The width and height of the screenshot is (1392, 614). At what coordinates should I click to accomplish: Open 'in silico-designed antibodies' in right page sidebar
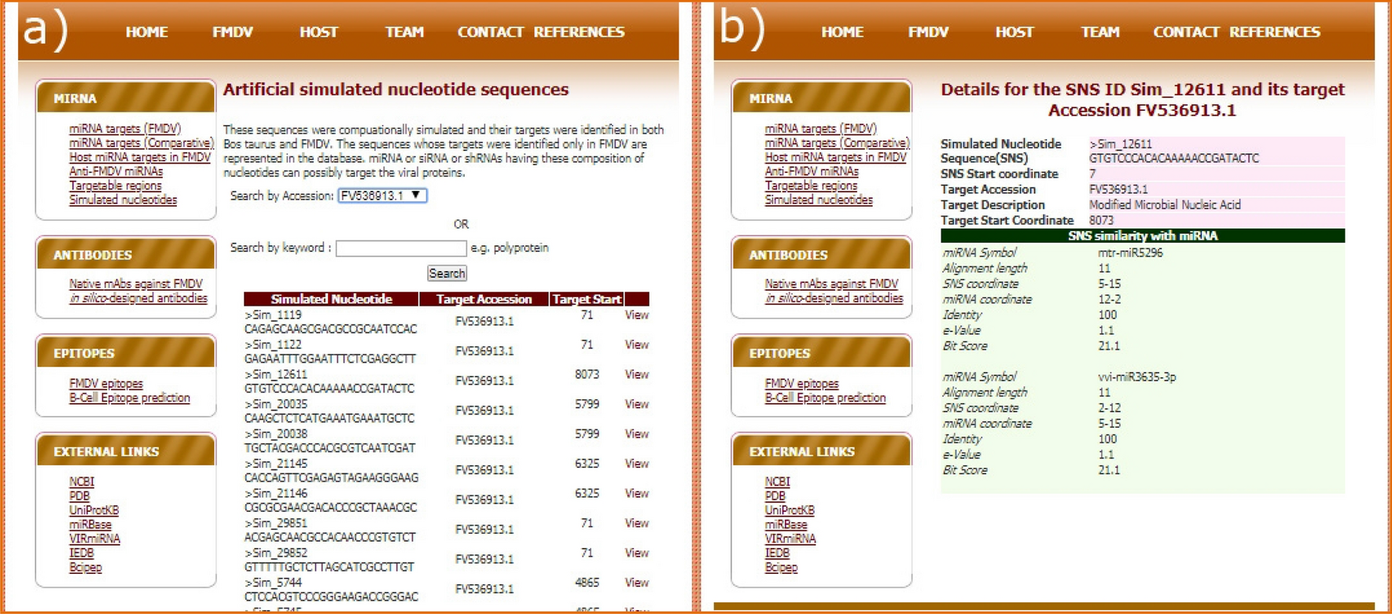pos(834,299)
